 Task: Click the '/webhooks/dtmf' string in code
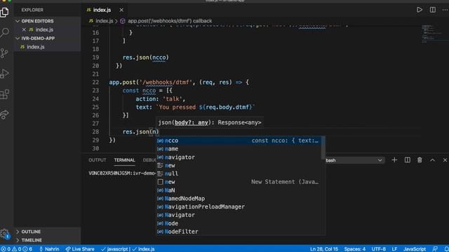tap(166, 83)
